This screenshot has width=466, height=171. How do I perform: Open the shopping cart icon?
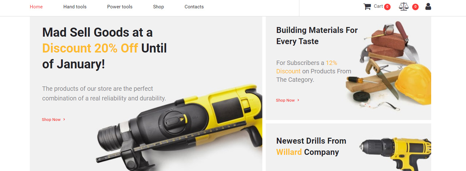tap(367, 7)
